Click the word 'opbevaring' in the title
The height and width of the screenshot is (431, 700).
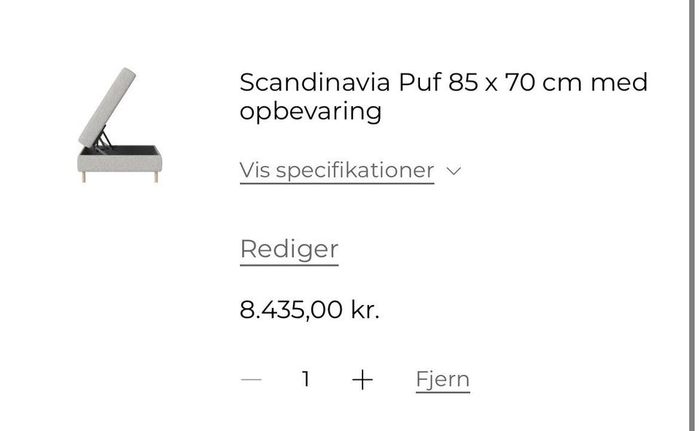[311, 111]
